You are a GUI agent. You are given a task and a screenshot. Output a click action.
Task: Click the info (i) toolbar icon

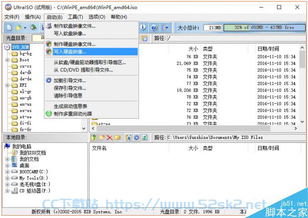coord(143,27)
